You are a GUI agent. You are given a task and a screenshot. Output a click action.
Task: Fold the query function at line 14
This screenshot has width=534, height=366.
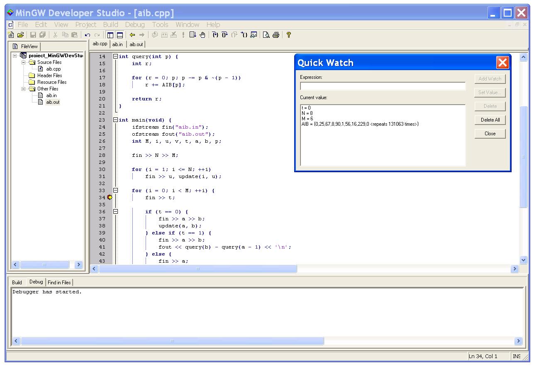(x=115, y=56)
